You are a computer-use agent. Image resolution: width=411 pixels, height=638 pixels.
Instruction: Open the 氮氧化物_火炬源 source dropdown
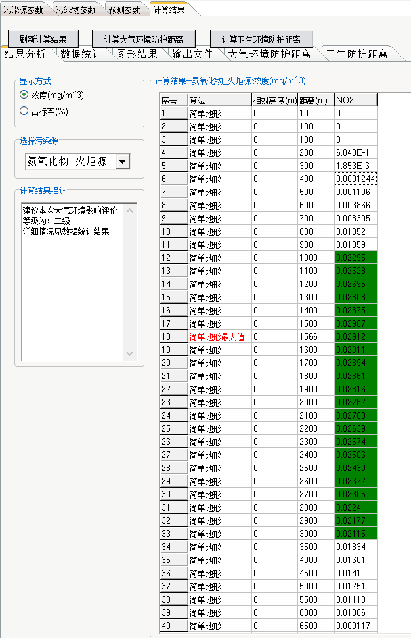123,162
